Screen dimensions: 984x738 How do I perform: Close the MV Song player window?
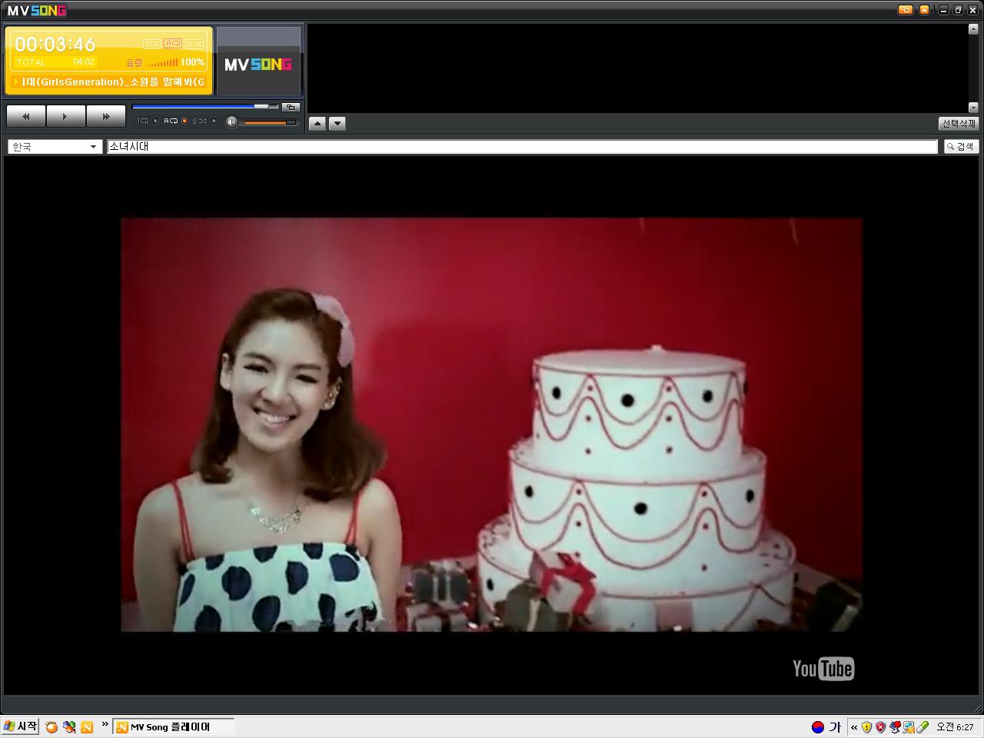coord(972,10)
